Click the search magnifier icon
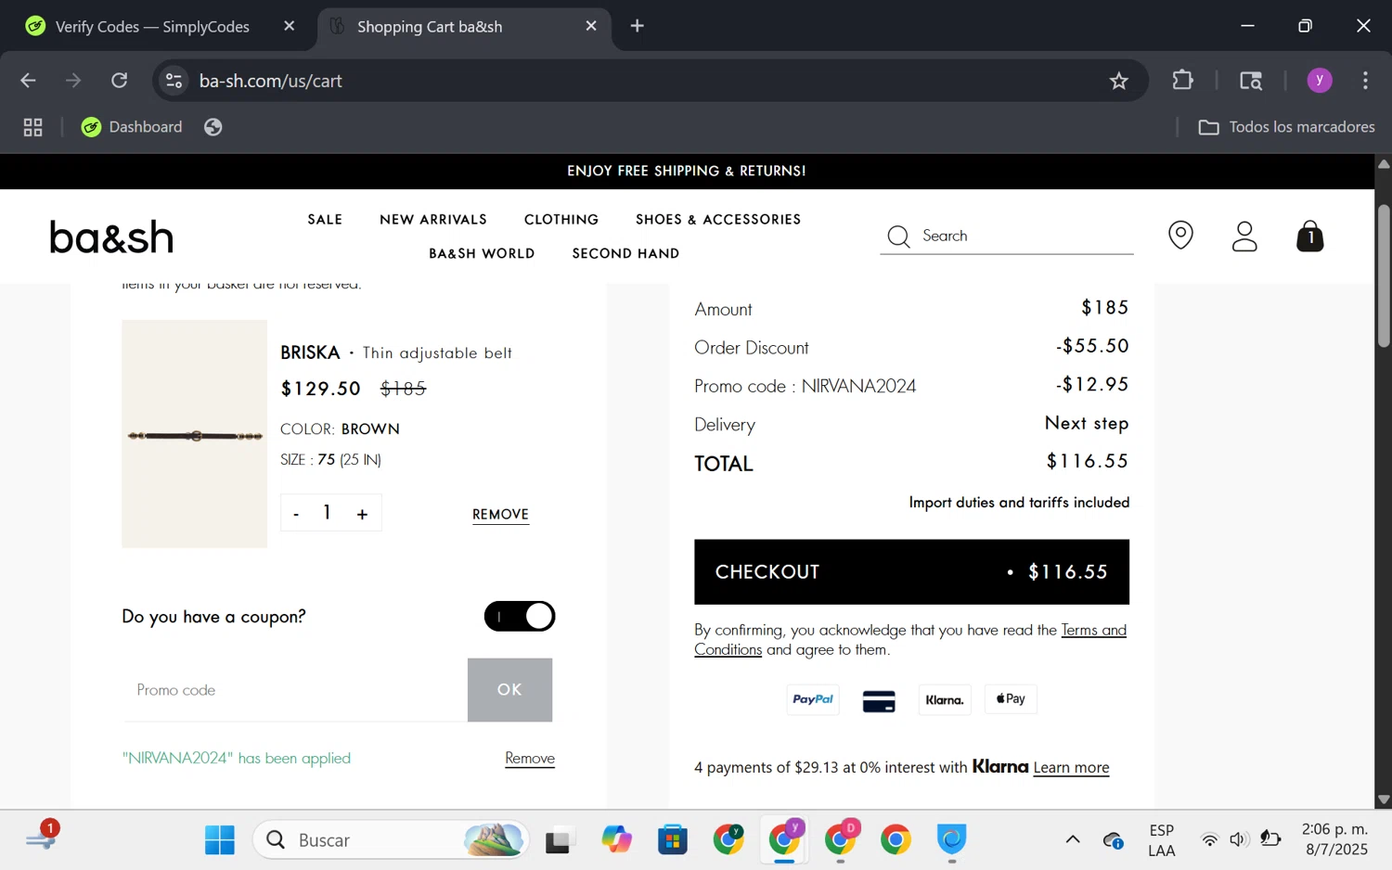 coord(898,237)
